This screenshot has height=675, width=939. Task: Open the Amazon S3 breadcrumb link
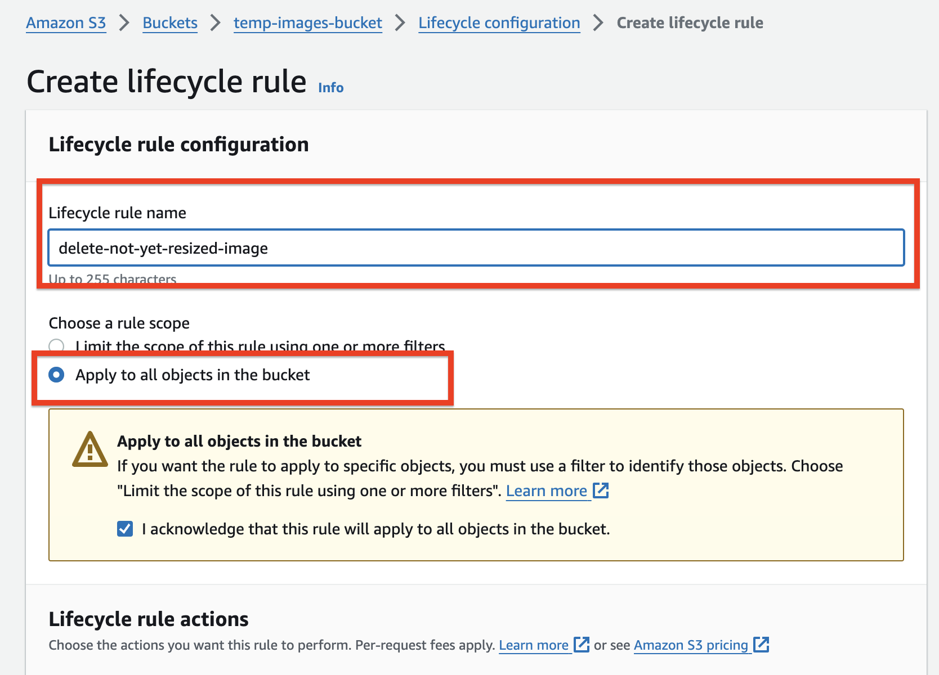66,23
